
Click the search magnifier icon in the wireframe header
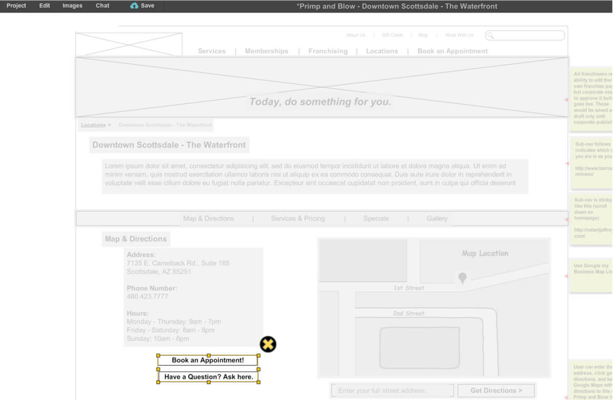click(491, 35)
